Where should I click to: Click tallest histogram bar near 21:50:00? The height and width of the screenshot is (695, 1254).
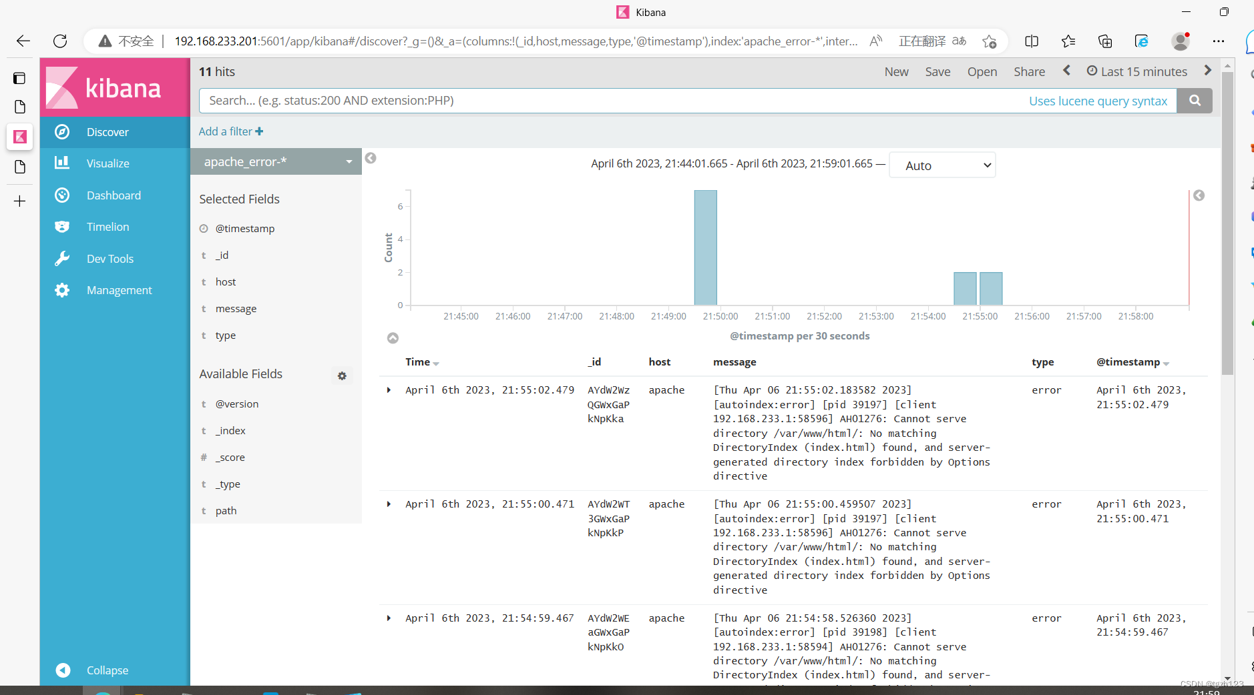[x=706, y=247]
